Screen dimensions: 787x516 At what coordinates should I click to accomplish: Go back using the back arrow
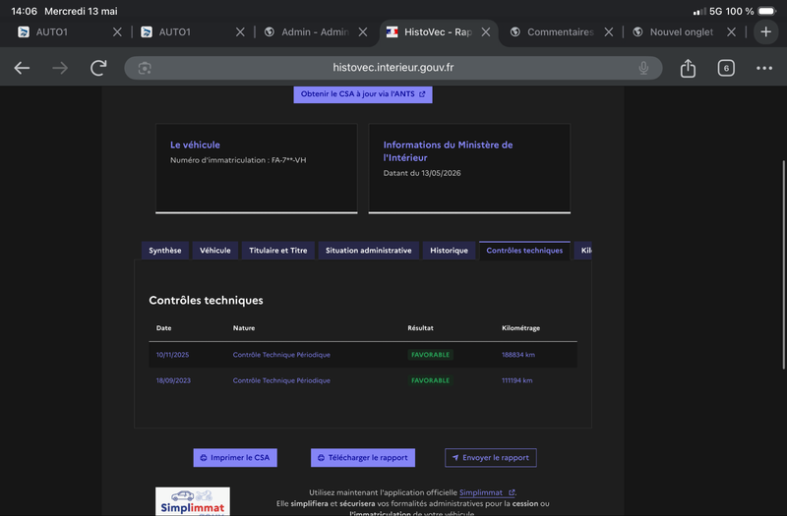22,68
